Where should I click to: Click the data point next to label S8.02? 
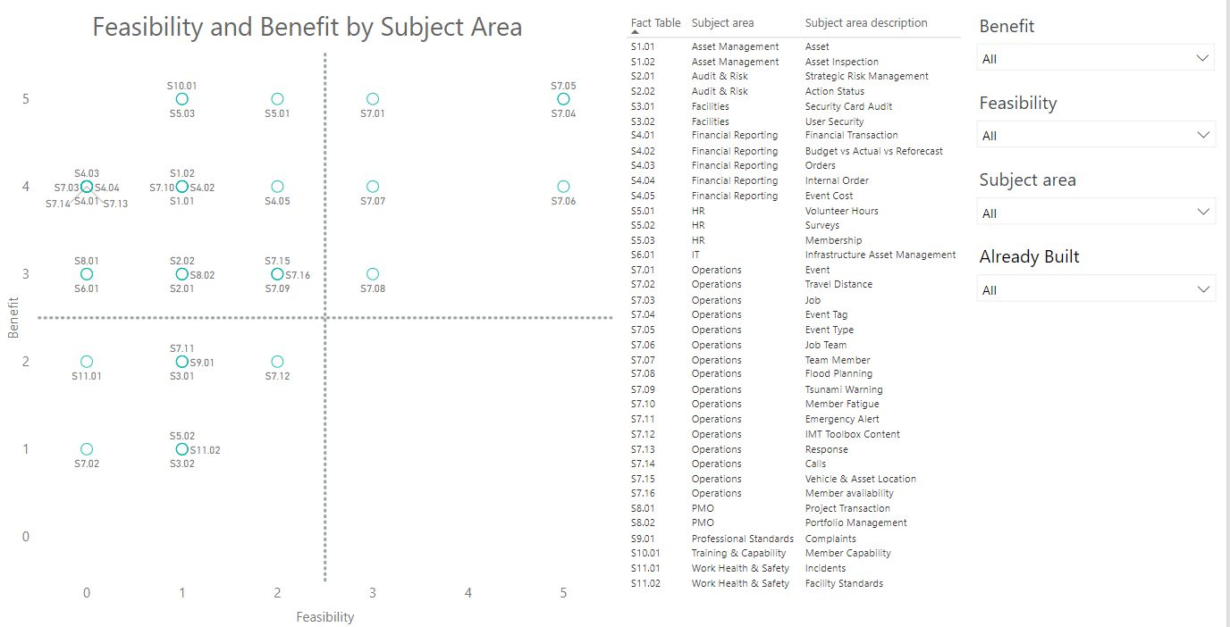(x=182, y=274)
